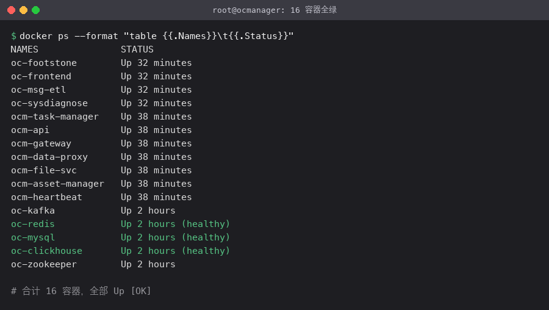549x310 pixels.
Task: Click the docker ps command line text
Action: pyautogui.click(x=157, y=36)
